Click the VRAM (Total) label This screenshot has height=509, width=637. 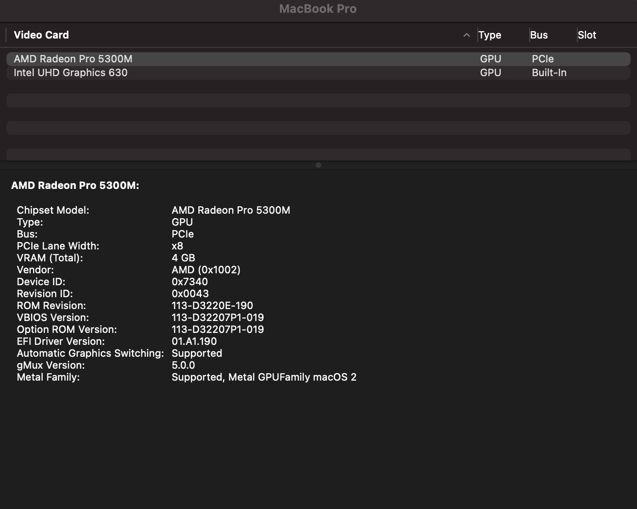click(x=50, y=258)
